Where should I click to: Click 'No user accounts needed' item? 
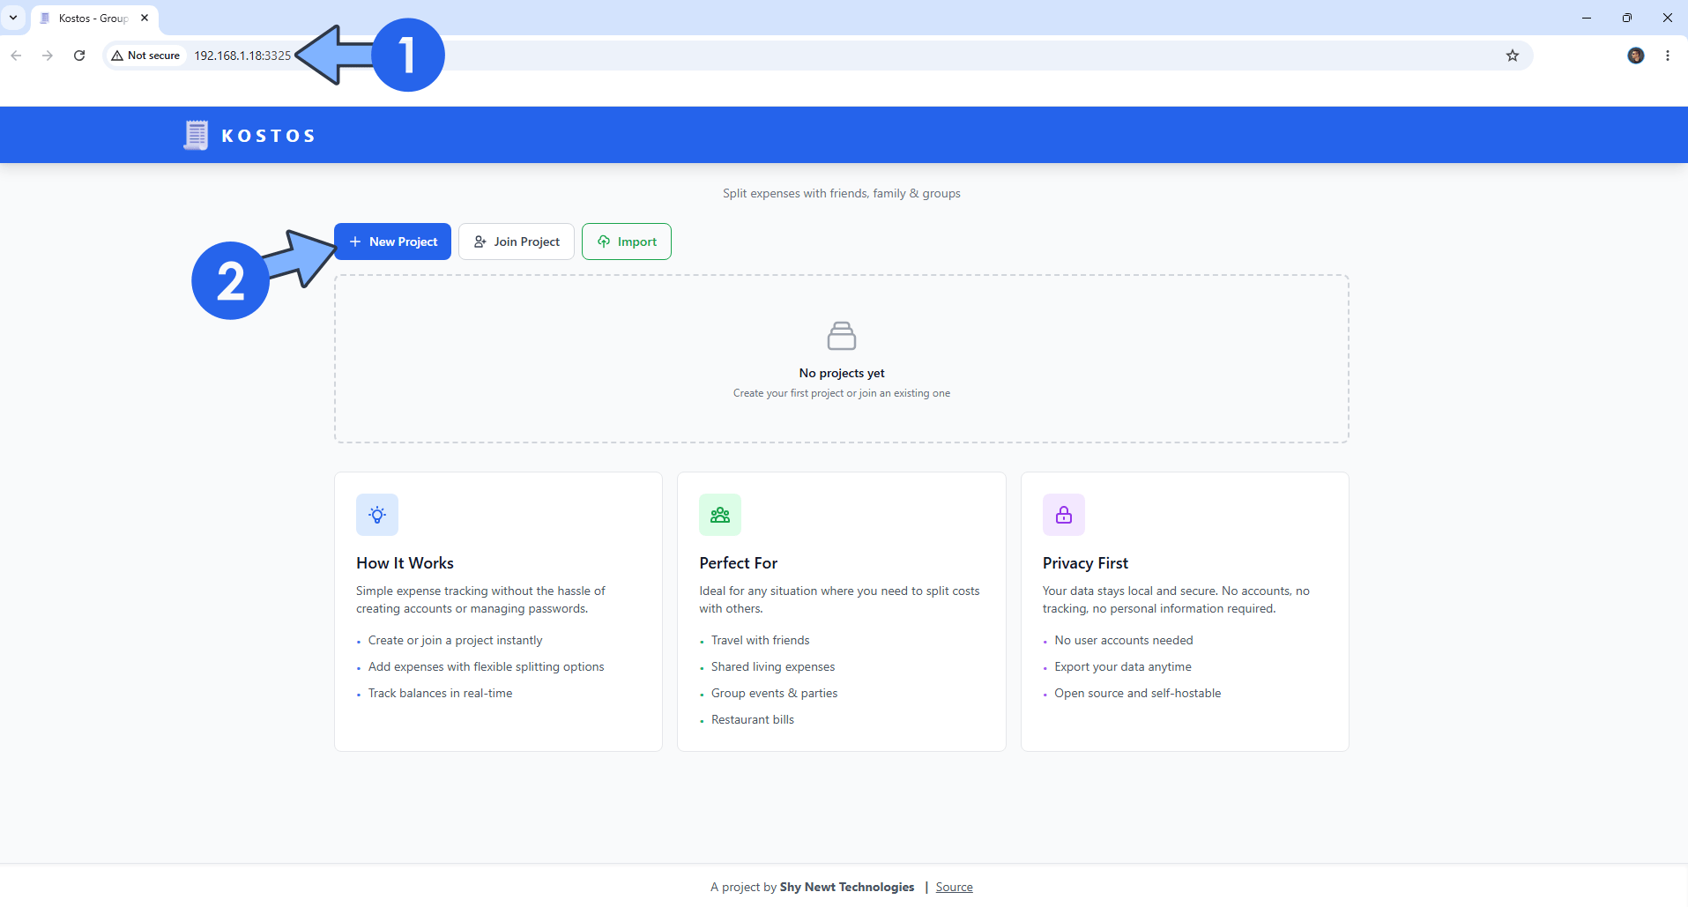click(x=1124, y=641)
